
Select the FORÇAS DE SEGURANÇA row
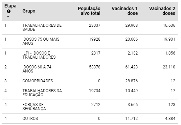(90, 107)
